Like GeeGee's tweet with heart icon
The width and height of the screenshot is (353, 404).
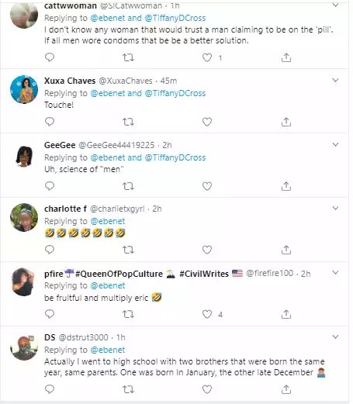click(x=207, y=186)
